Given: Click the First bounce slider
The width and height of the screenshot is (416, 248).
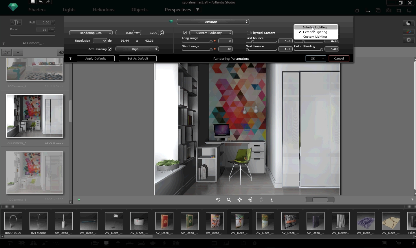Looking at the screenshot, I should (261, 42).
